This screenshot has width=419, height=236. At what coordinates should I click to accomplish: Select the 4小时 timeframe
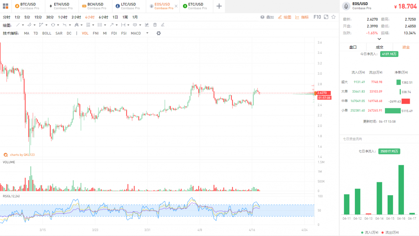click(x=90, y=17)
